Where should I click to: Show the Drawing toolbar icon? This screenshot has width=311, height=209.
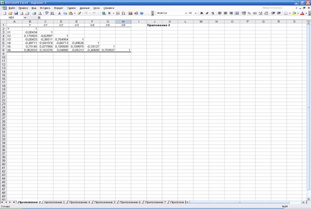tap(136, 13)
